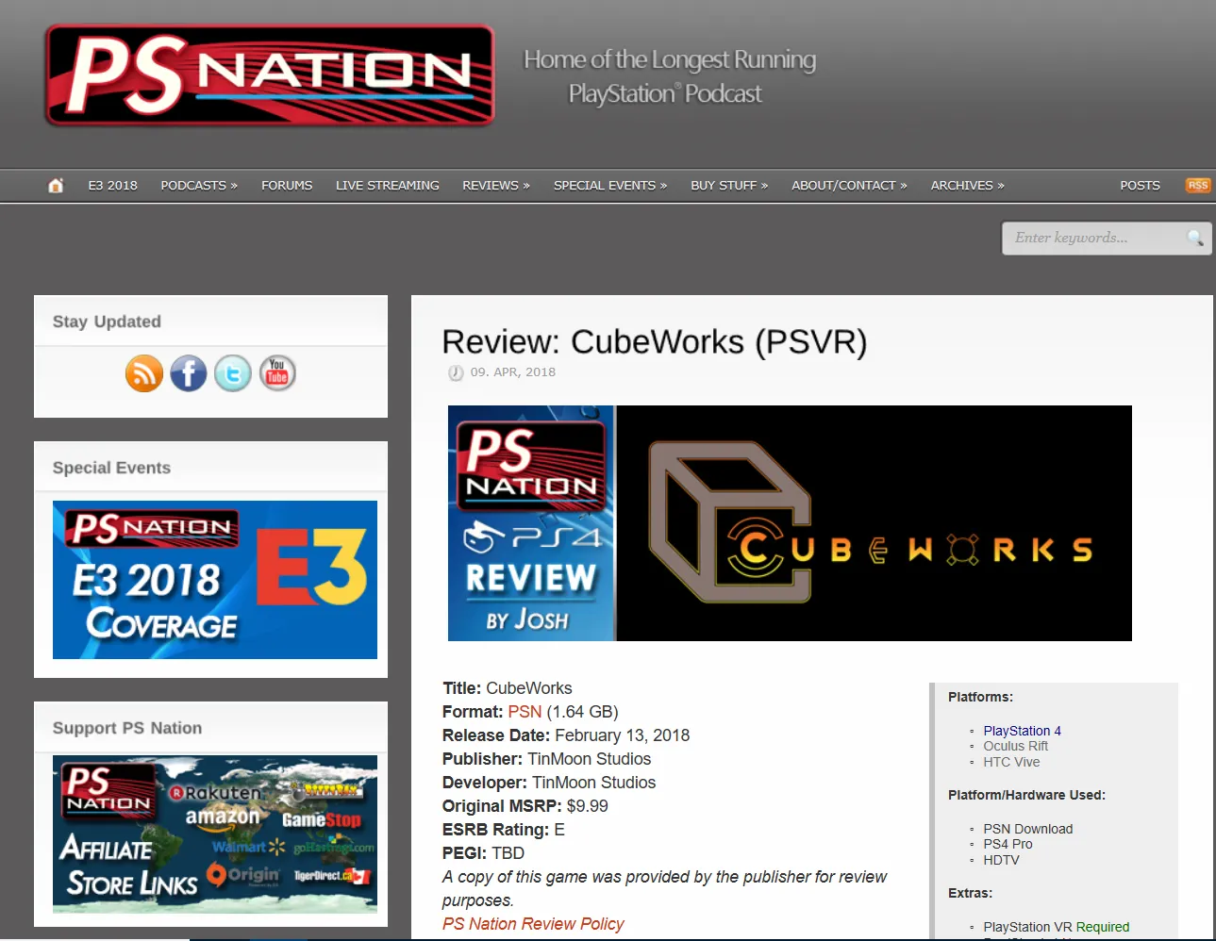
Task: Expand the Reviews dropdown menu
Action: click(495, 186)
